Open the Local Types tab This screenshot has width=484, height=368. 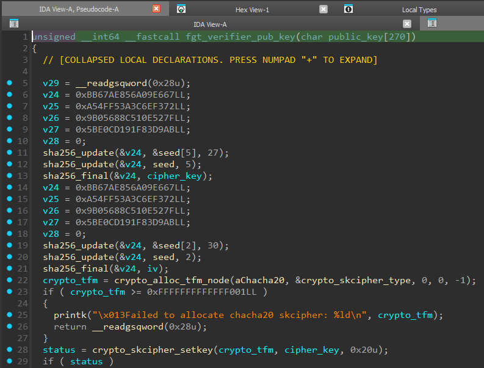(x=419, y=10)
